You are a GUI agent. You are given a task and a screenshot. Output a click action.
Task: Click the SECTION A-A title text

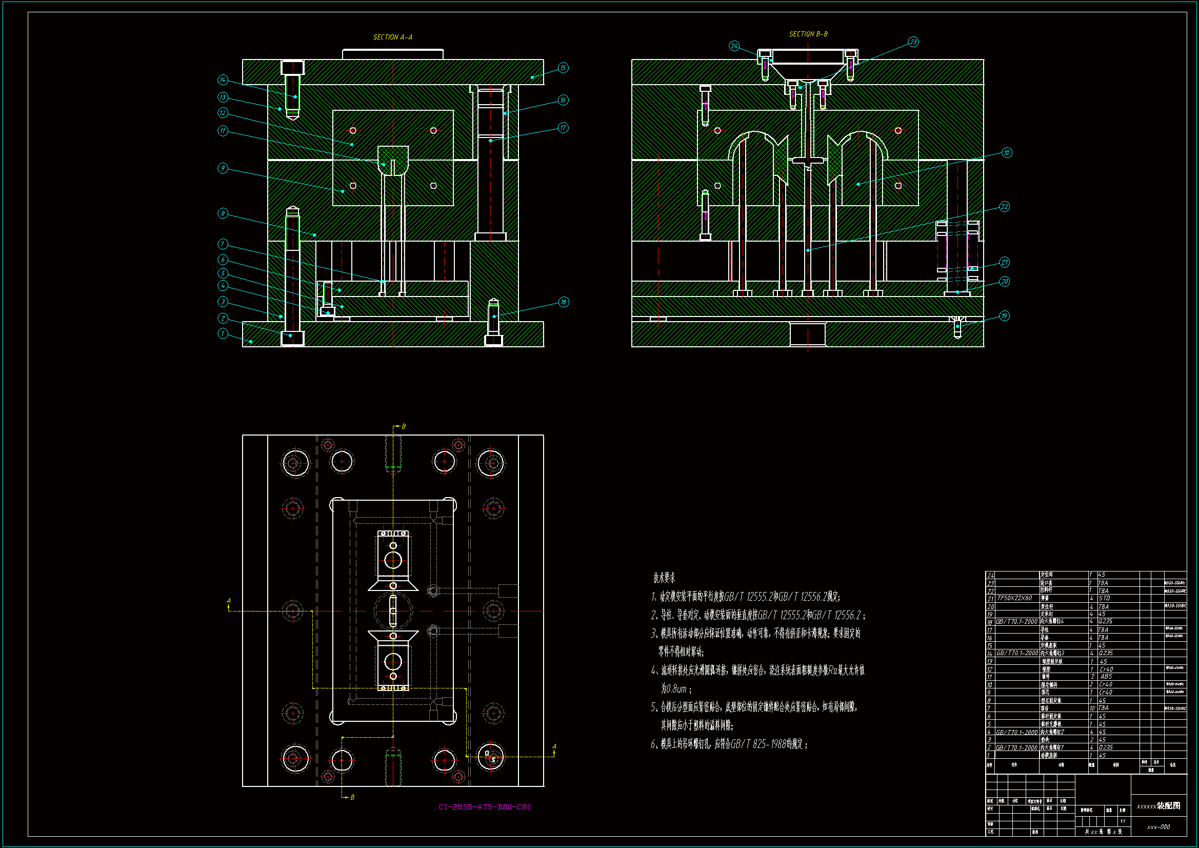pos(393,37)
